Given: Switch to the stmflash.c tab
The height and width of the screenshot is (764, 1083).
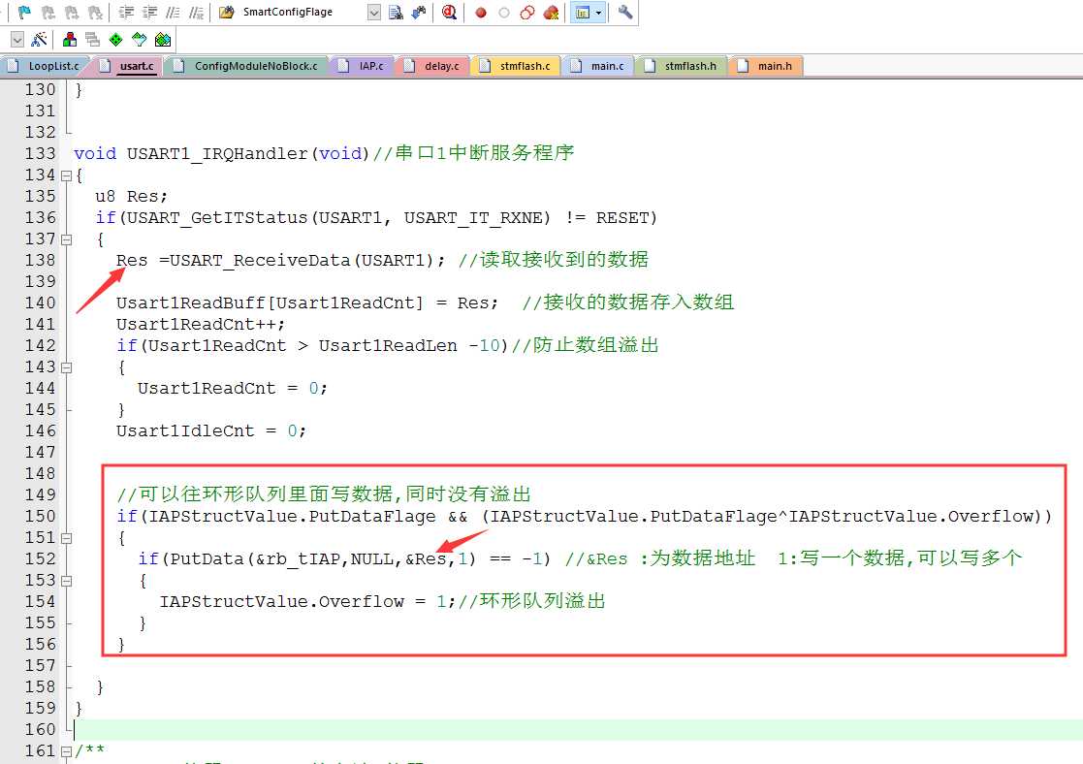Looking at the screenshot, I should point(517,66).
